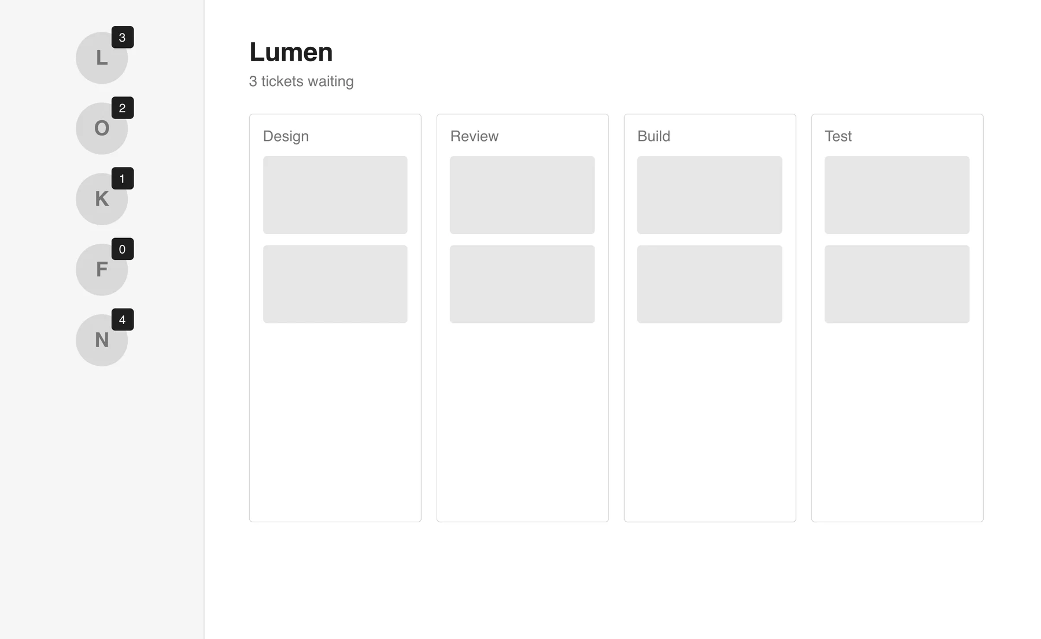1041x639 pixels.
Task: Click the badge showing 4 on N
Action: [123, 319]
